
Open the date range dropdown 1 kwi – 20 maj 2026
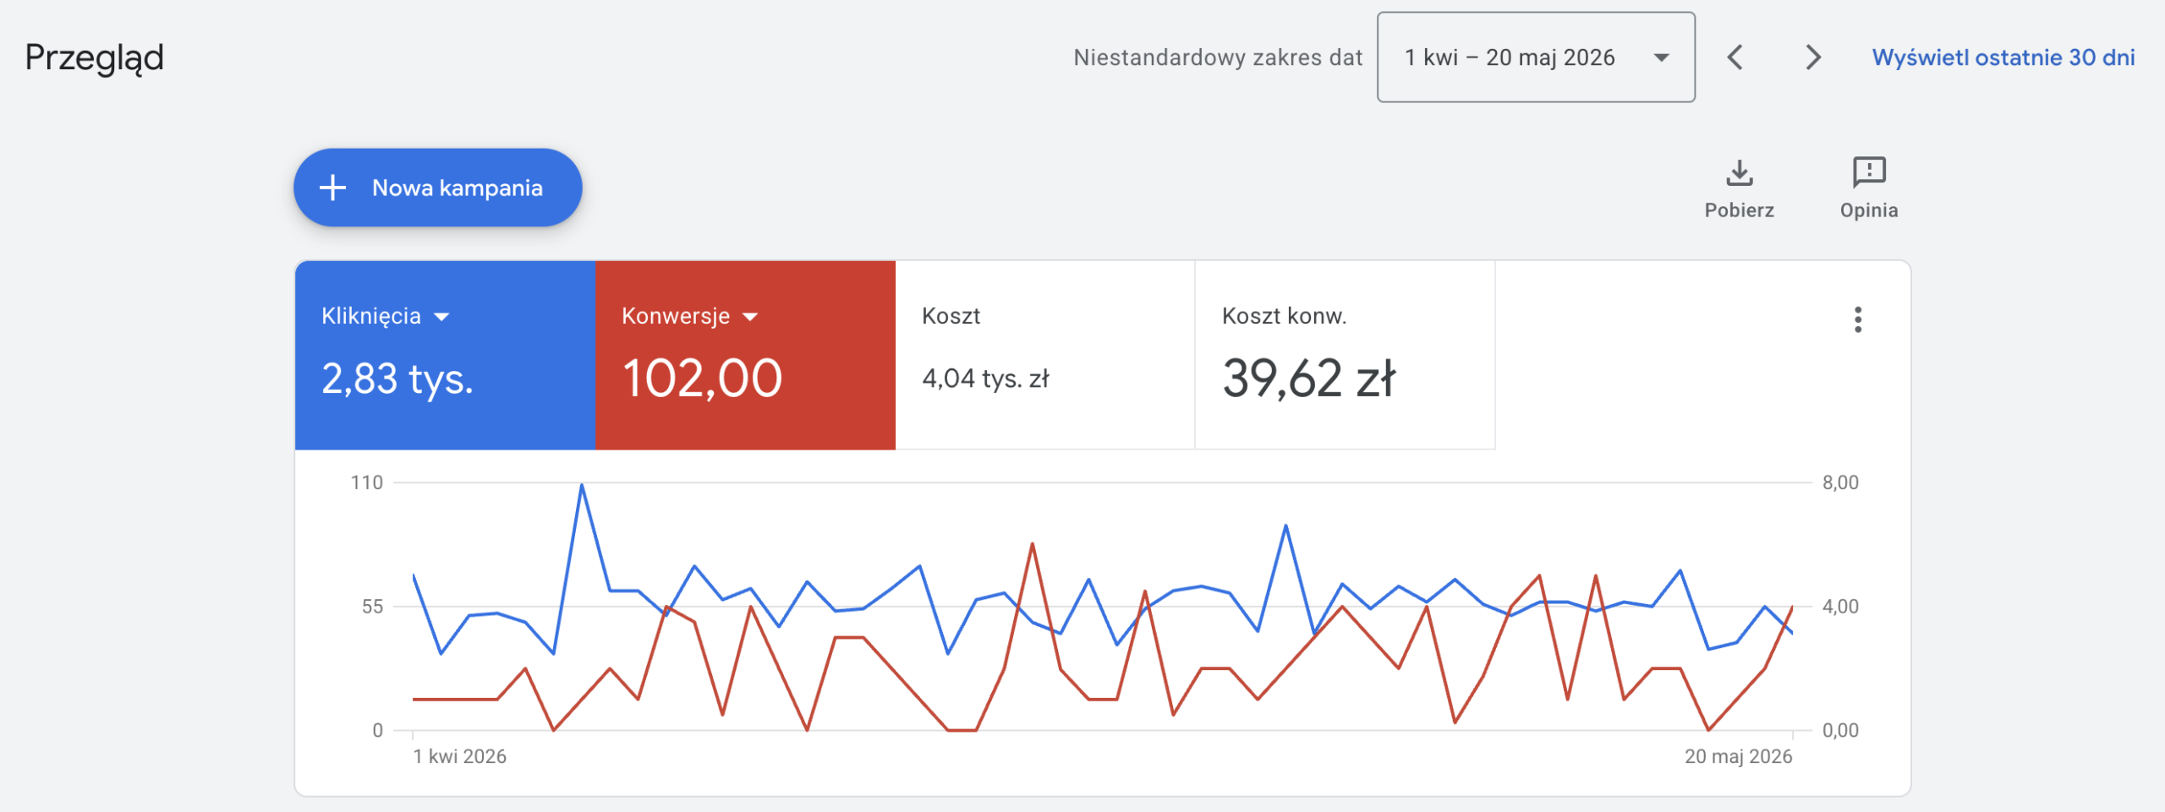tap(1536, 57)
